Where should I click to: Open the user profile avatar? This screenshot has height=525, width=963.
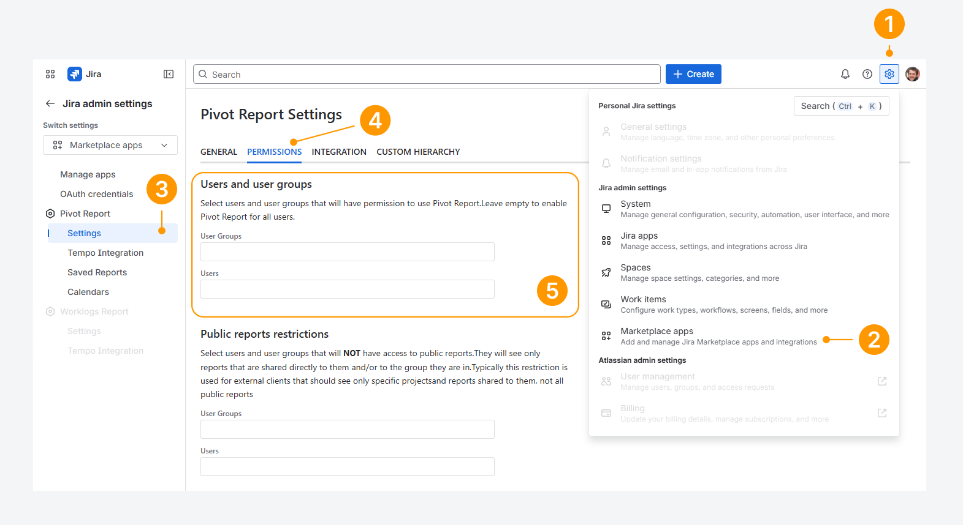pyautogui.click(x=913, y=74)
